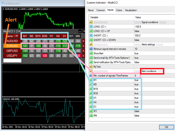Viewport: 175px width, 131px height.
Task: Switch to the Common tab
Action: (101, 10)
